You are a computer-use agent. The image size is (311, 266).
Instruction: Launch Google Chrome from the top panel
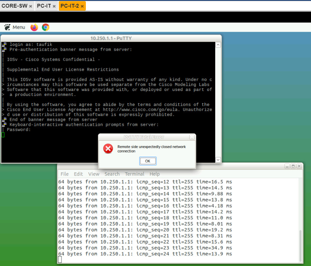pos(46,27)
